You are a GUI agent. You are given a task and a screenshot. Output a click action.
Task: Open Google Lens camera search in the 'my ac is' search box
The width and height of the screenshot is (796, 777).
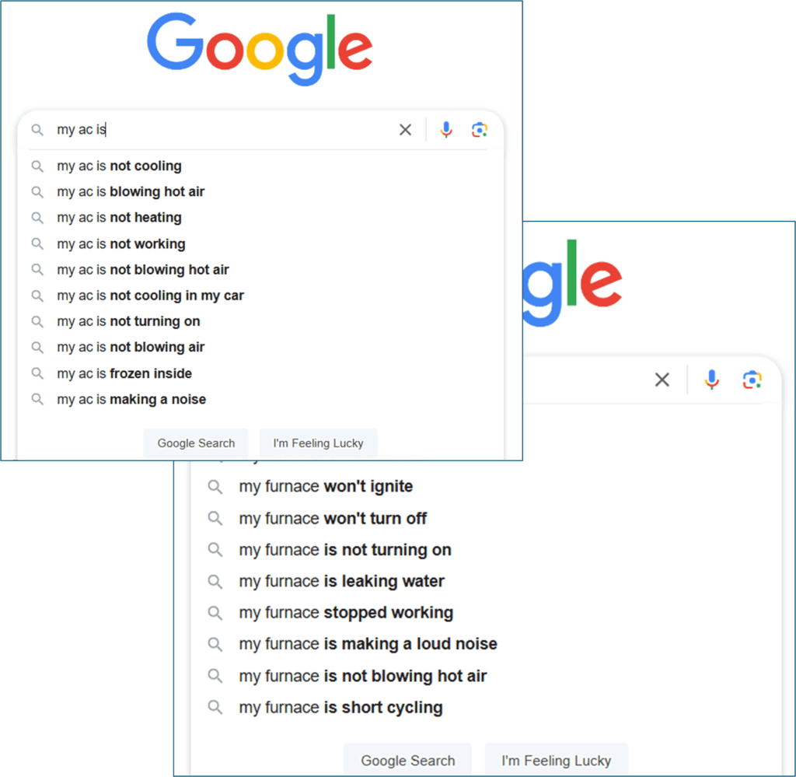coord(480,130)
